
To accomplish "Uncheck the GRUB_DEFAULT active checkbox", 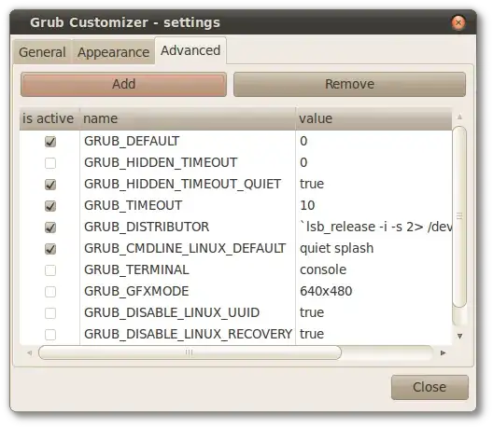I will point(50,142).
